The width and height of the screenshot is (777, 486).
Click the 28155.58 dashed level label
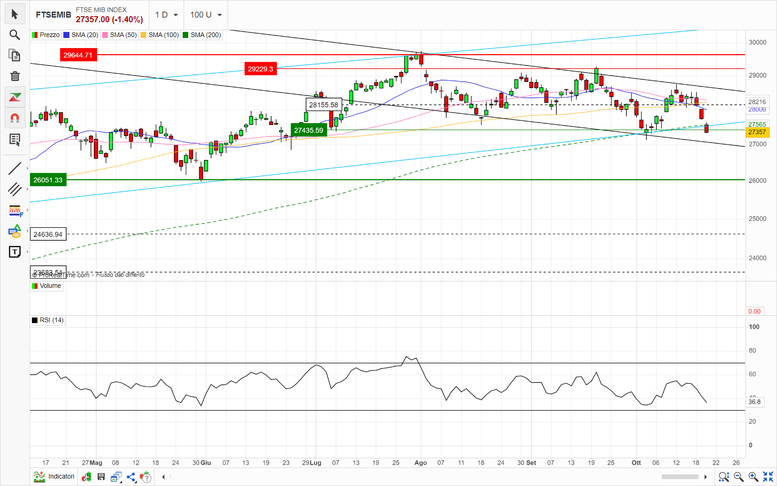(324, 105)
